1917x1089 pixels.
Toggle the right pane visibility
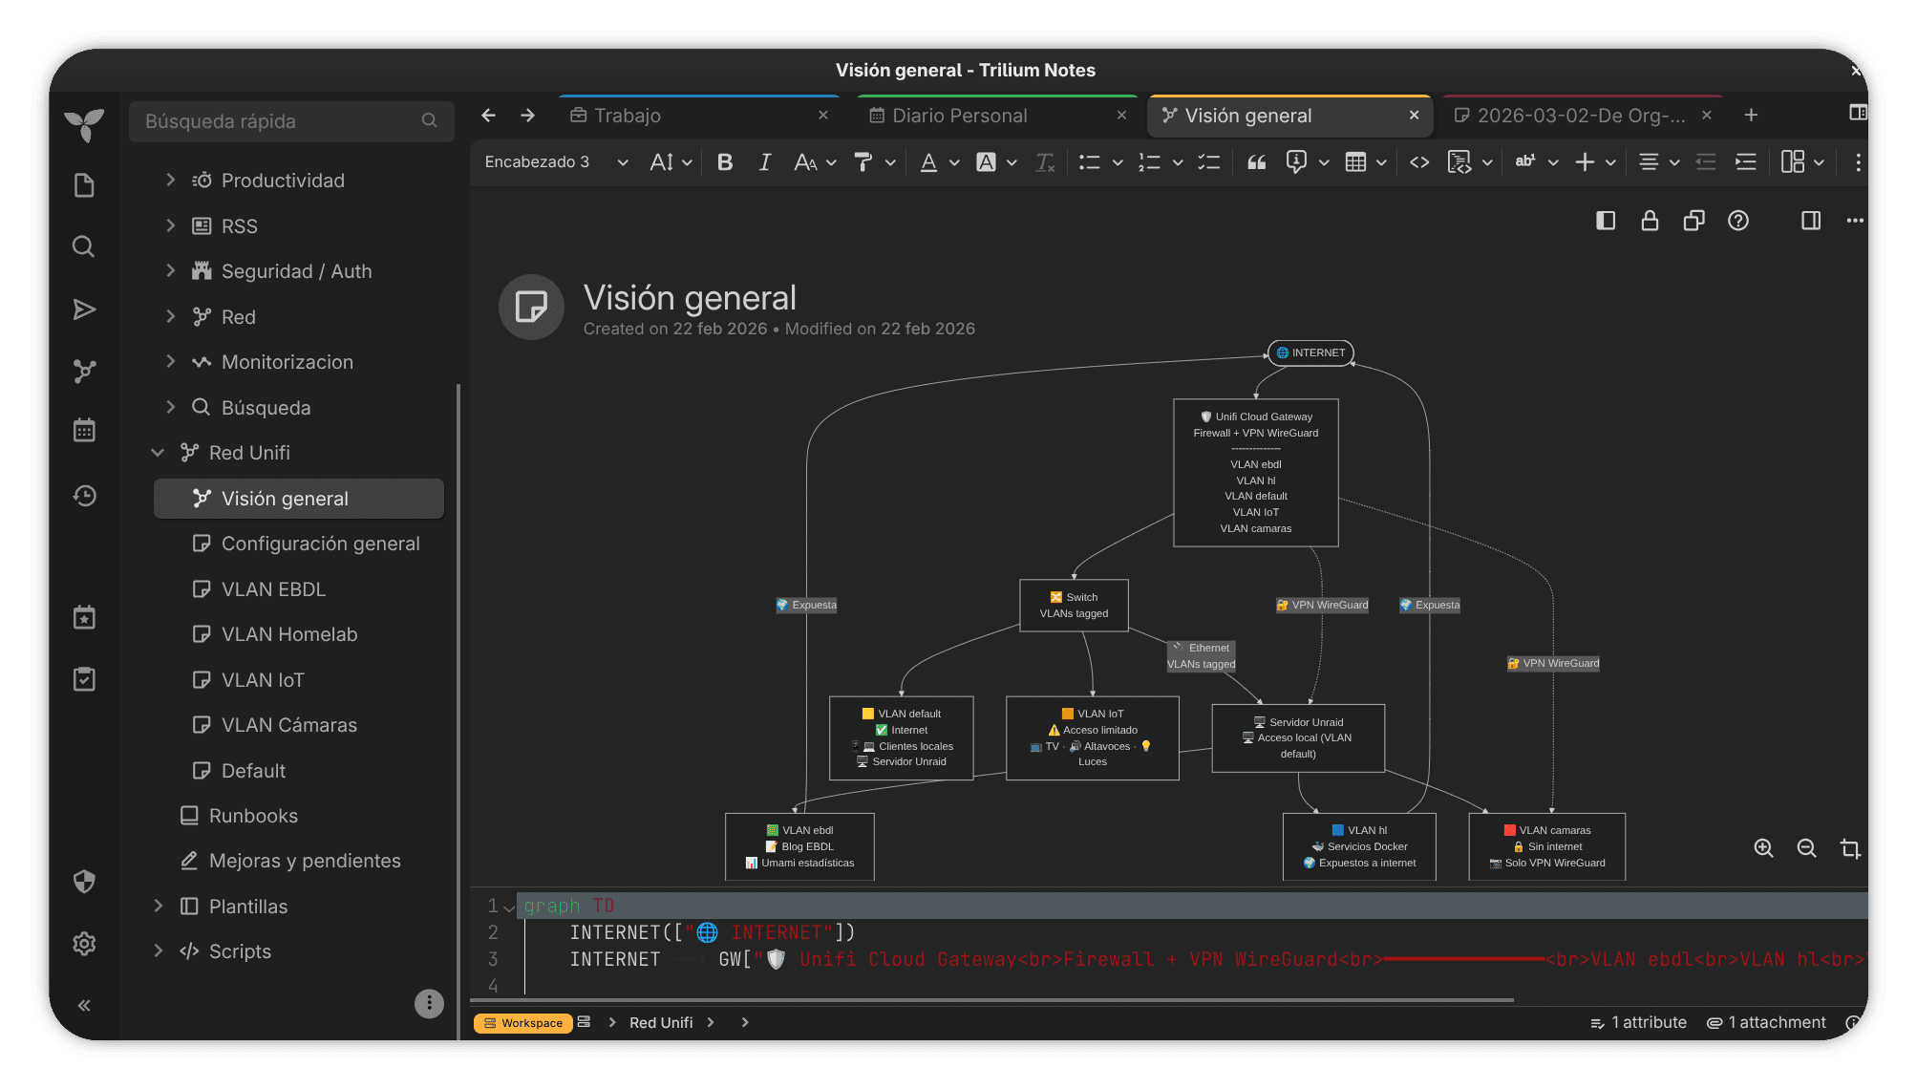coord(1811,221)
